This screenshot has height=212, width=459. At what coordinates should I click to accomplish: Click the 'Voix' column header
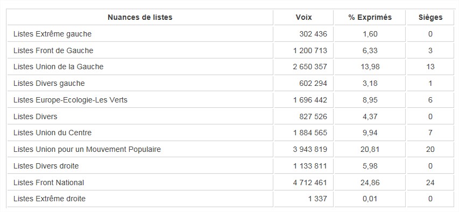(x=303, y=17)
